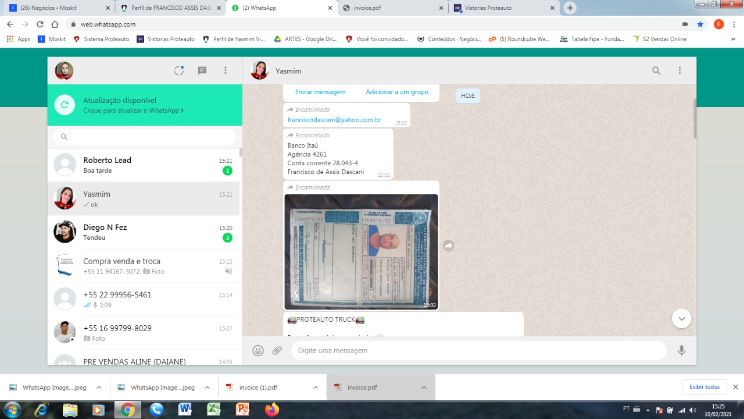Open WhatsApp status icon
Image resolution: width=744 pixels, height=419 pixels.
179,70
